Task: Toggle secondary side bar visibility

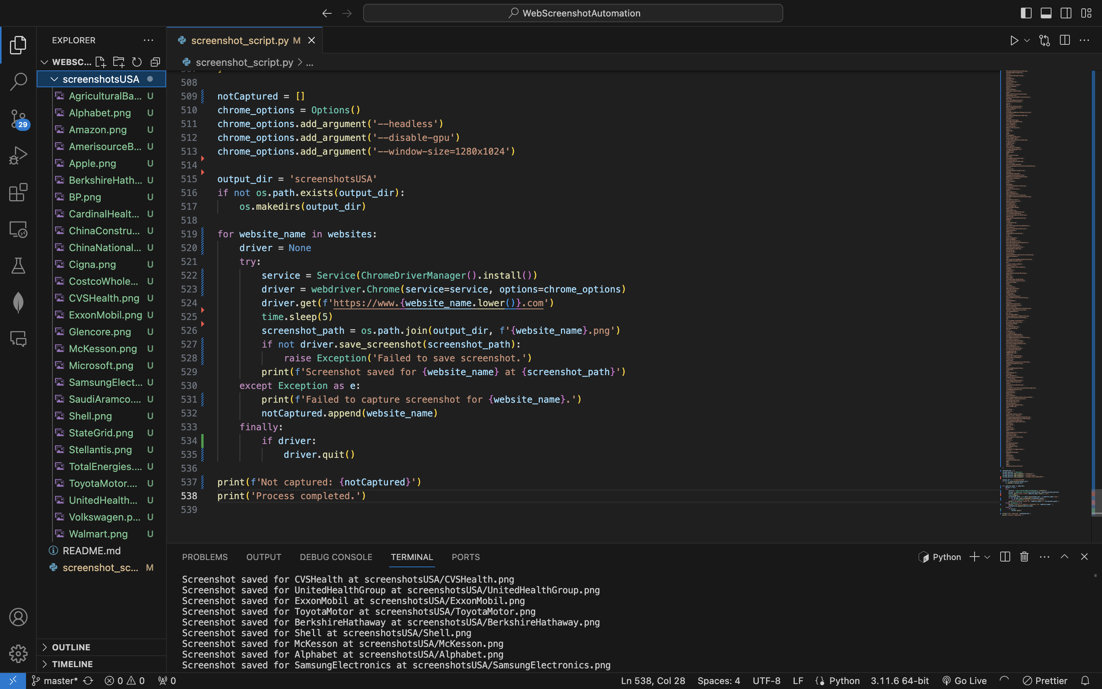Action: [1066, 13]
